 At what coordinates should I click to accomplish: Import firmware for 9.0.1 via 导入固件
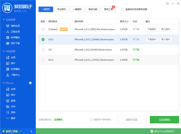click(166, 39)
